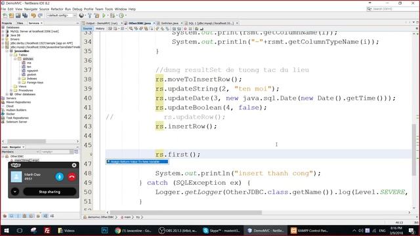Viewport: 420px width, 236px height.
Task: Click the Redo toolbar icon
Action: pyautogui.click(x=40, y=16)
